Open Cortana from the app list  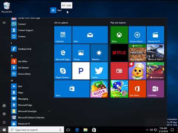(31, 37)
